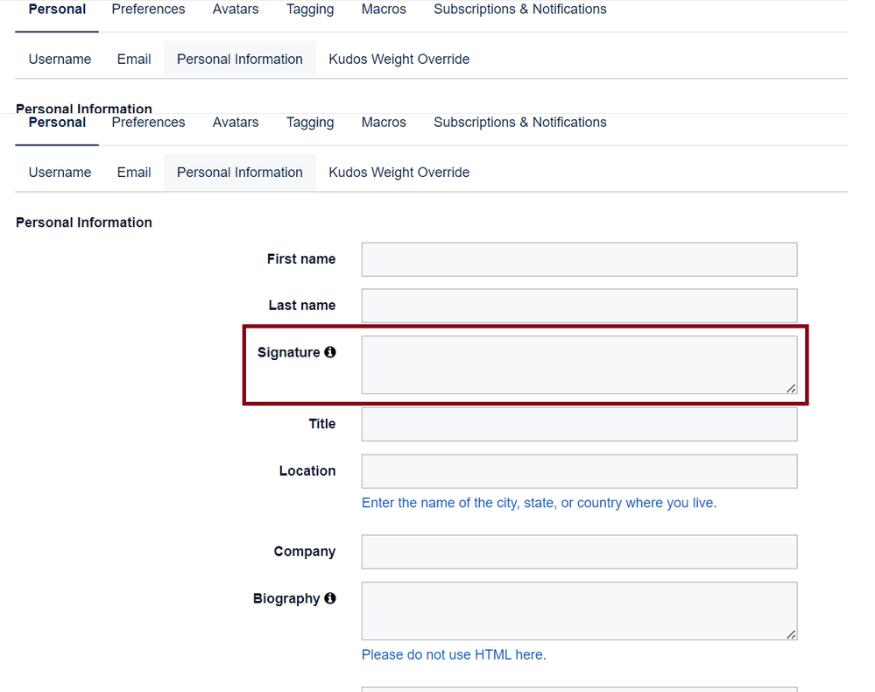The height and width of the screenshot is (692, 875).
Task: Focus the Location input field
Action: coord(579,471)
